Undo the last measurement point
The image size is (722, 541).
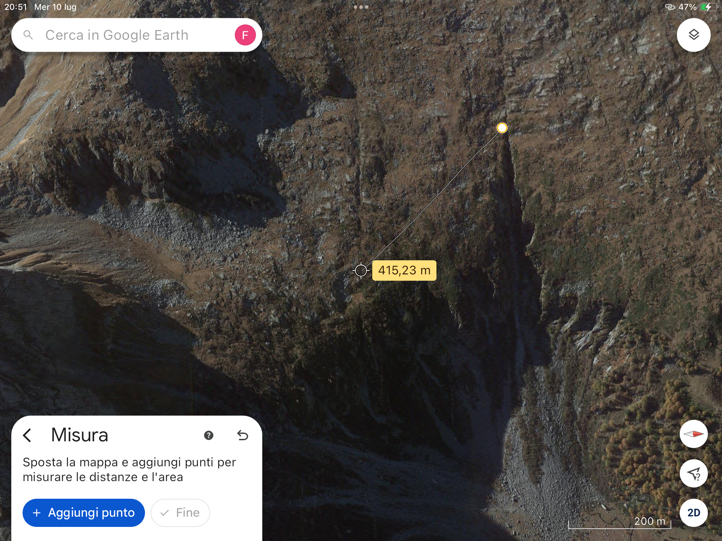[x=243, y=435]
